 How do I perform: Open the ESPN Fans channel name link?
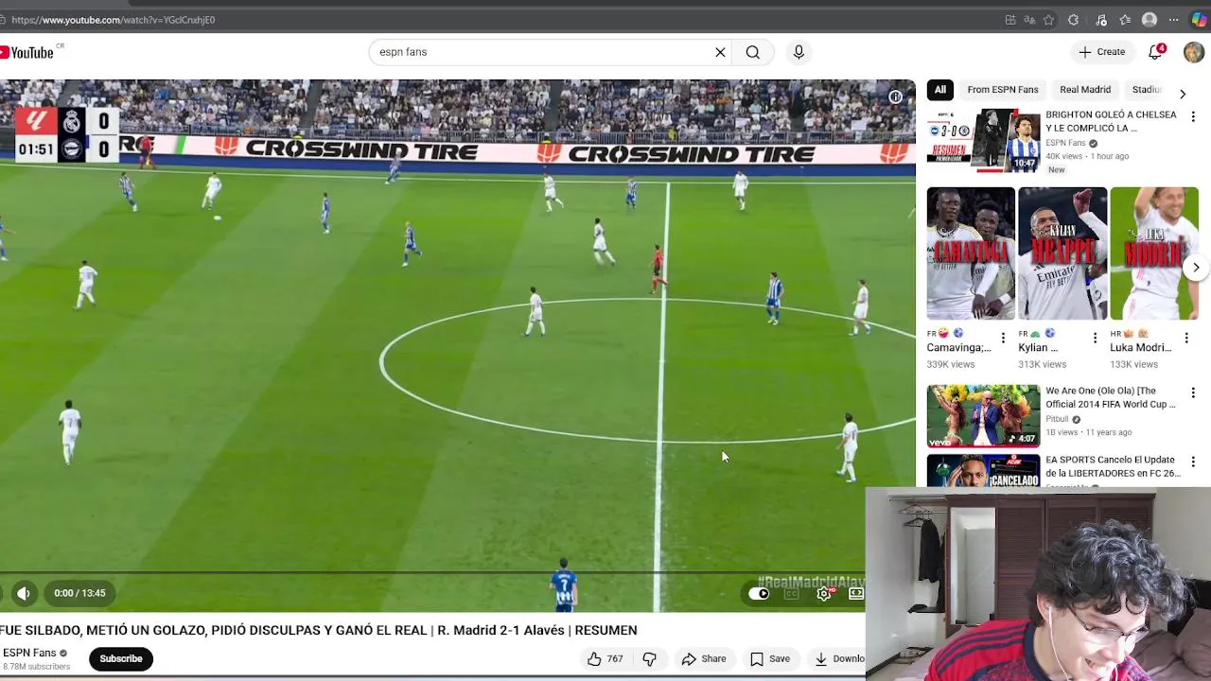pos(29,653)
